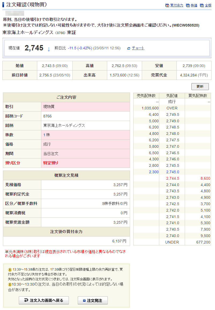
Task: Click the red 8,600 bid quantity
Action: point(205,178)
